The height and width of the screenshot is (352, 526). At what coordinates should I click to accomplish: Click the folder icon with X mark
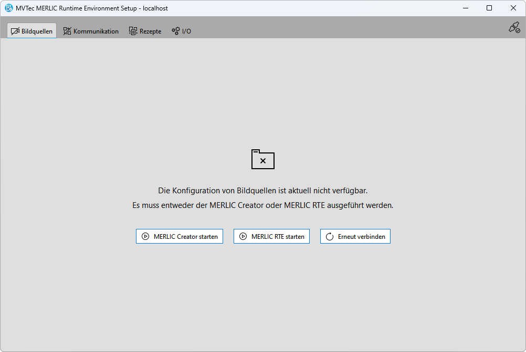point(263,159)
